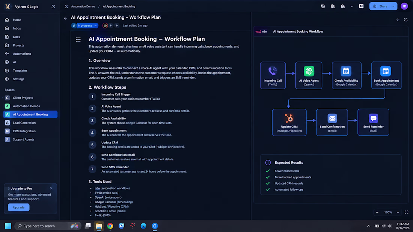Click the Book Appointment node
Screen dimensions: 413x232
pyautogui.click(x=386, y=75)
